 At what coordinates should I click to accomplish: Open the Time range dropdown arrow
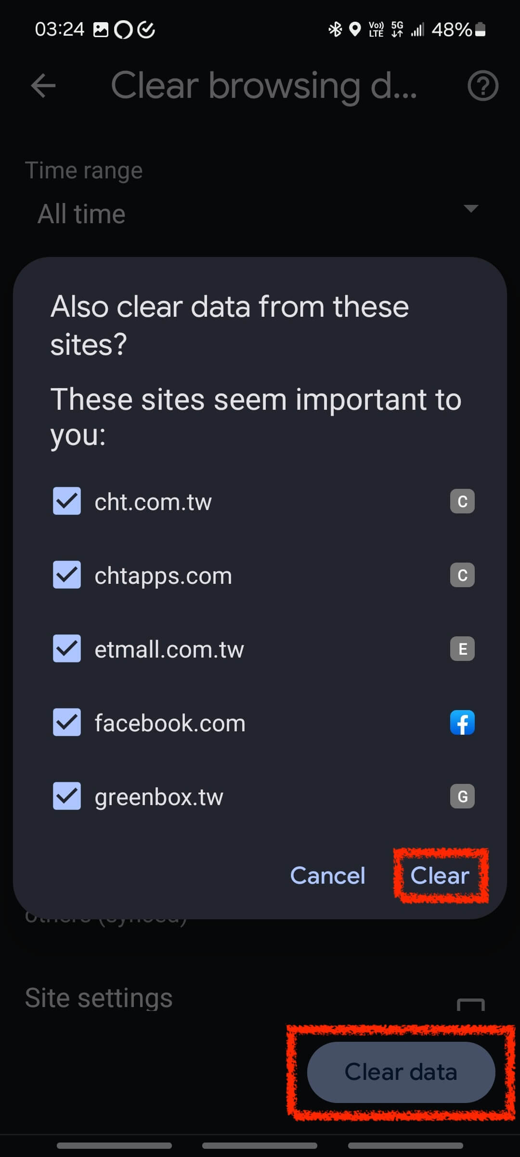470,209
